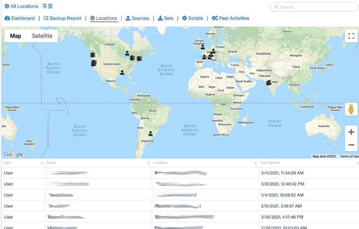Viewport: 359px width, 229px height.
Task: Zoom out on the map
Action: [351, 145]
